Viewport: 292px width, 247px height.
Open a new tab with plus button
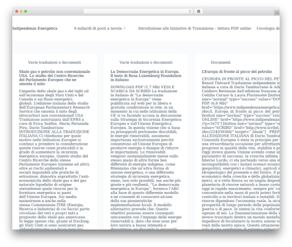(277, 13)
